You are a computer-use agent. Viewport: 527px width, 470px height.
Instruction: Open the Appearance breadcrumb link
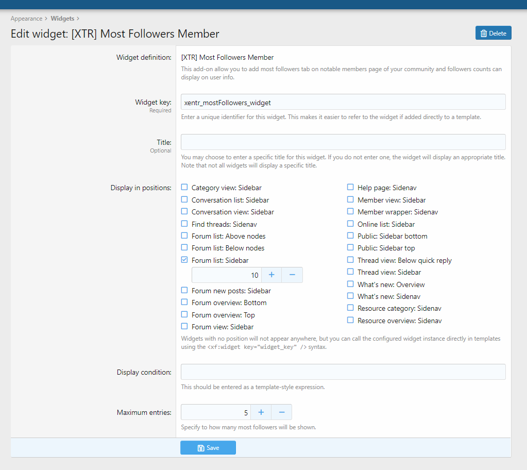[x=26, y=19]
